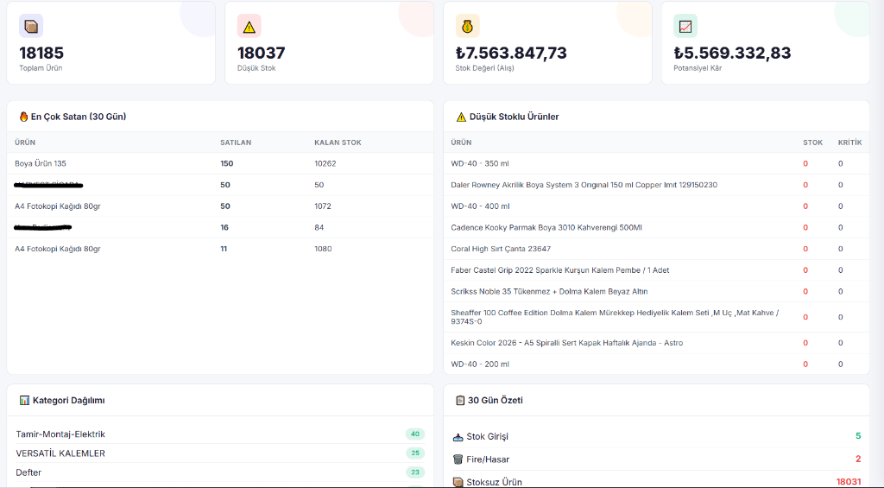884x488 pixels.
Task: Click the clipboard icon beside 30 Gün Özeti
Action: click(x=460, y=401)
